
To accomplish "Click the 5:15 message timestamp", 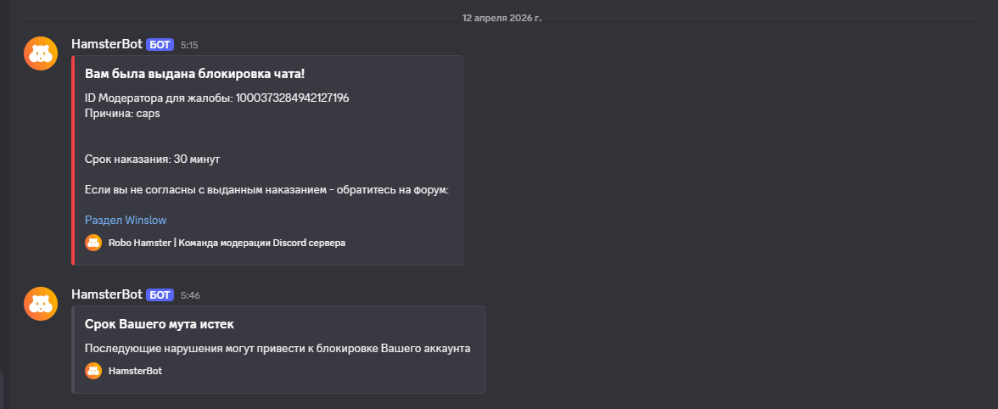I will point(189,45).
